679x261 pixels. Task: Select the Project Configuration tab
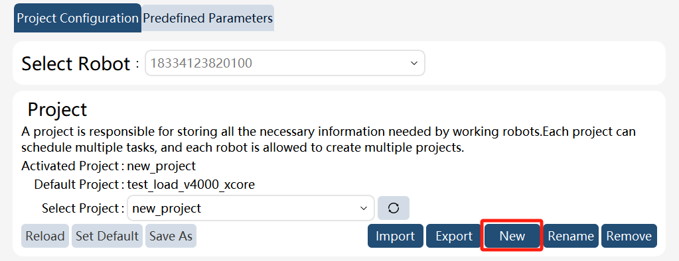pos(78,18)
